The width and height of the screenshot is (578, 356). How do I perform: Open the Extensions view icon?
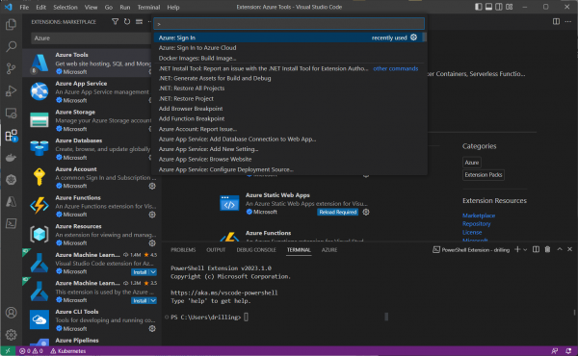[11, 136]
